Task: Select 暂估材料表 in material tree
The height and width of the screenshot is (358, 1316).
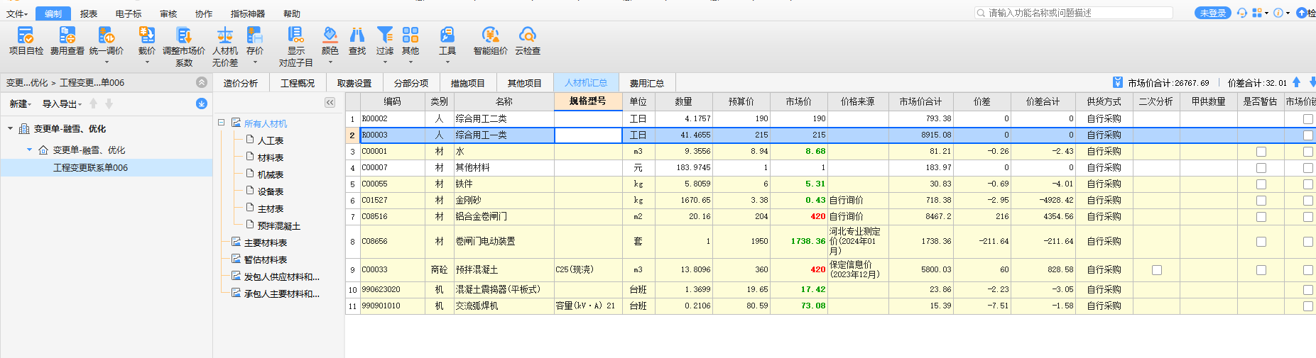Action: (x=265, y=259)
